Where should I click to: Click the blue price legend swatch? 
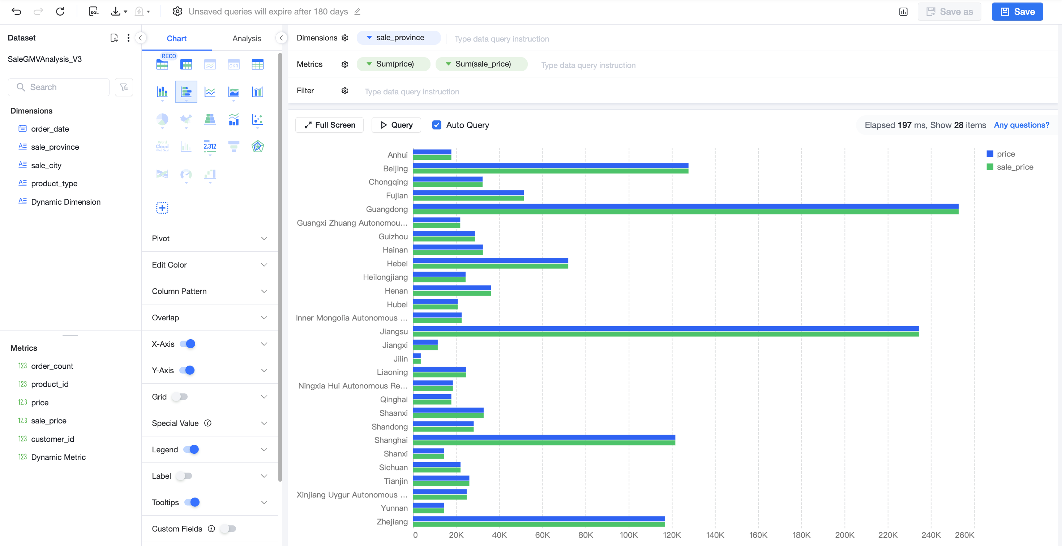pos(989,154)
